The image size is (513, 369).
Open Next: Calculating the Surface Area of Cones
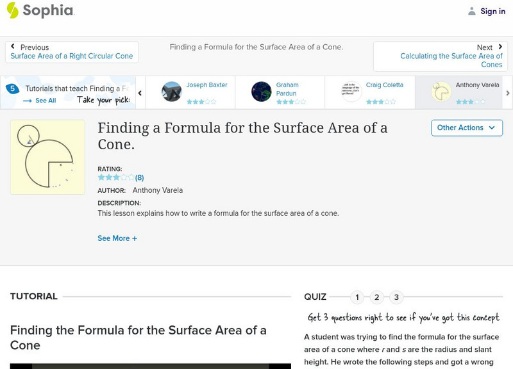[451, 60]
